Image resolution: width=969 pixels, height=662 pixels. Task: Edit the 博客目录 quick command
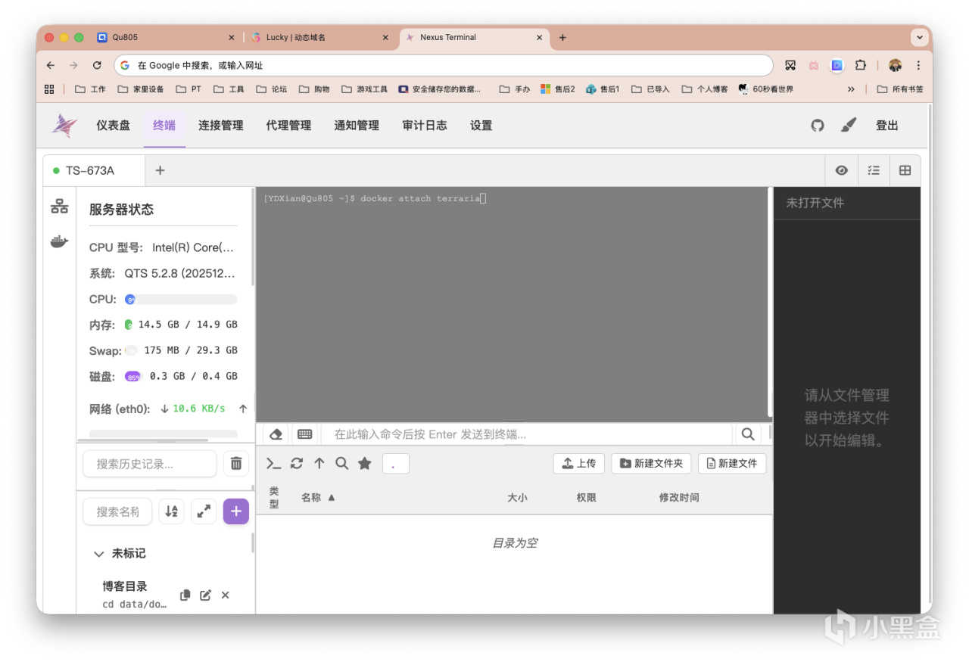205,595
